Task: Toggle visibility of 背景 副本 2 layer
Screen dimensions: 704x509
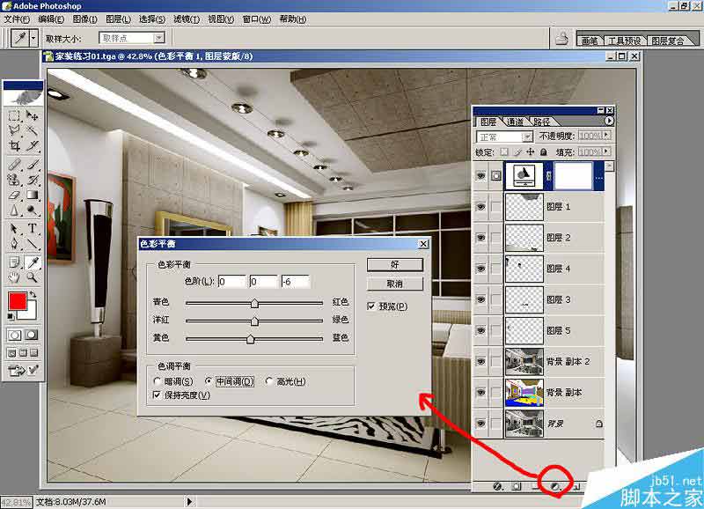Action: click(x=480, y=361)
